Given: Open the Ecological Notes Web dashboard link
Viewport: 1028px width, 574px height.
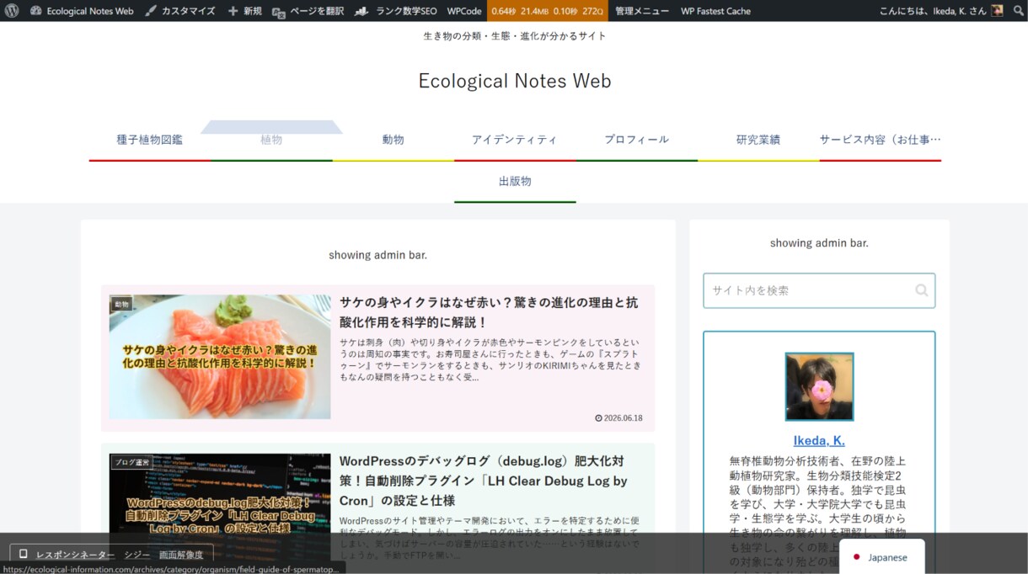Looking at the screenshot, I should [82, 11].
